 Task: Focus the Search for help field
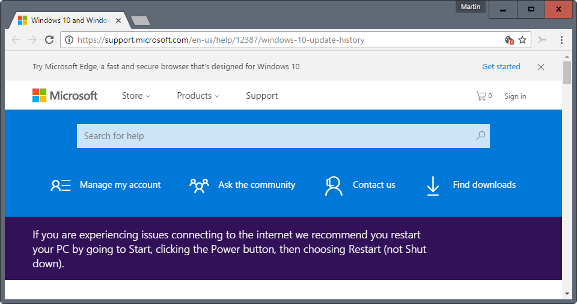click(x=283, y=136)
